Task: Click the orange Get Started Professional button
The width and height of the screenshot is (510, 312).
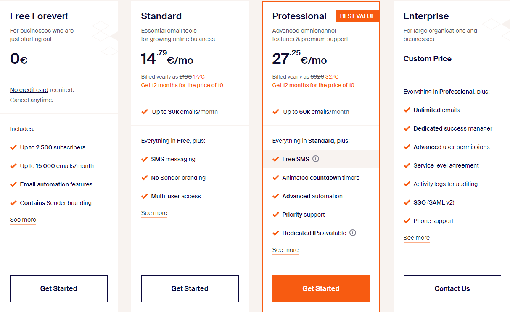Action: coord(321,289)
